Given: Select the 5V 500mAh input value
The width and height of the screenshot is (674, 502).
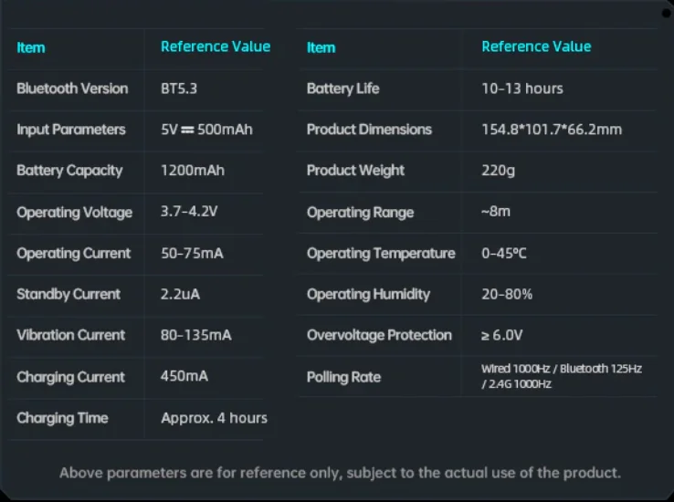Looking at the screenshot, I should coord(206,130).
